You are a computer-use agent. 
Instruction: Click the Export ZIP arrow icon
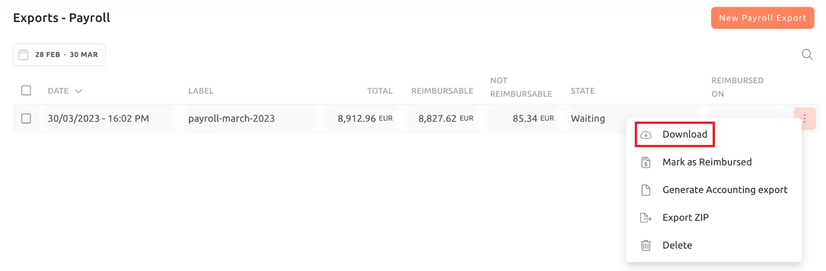click(646, 218)
